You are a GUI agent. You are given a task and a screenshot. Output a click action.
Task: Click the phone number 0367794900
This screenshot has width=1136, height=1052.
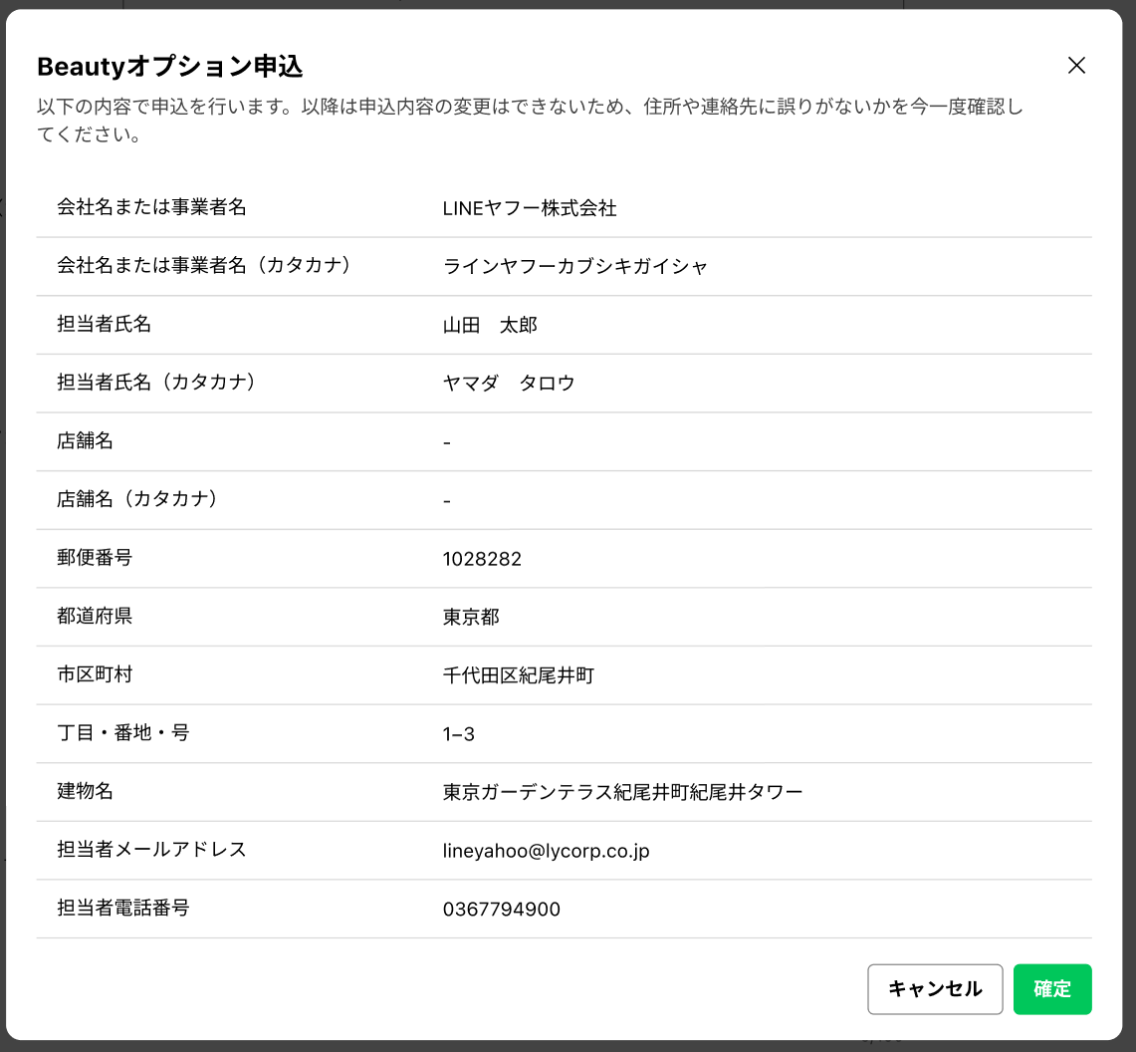pos(502,909)
